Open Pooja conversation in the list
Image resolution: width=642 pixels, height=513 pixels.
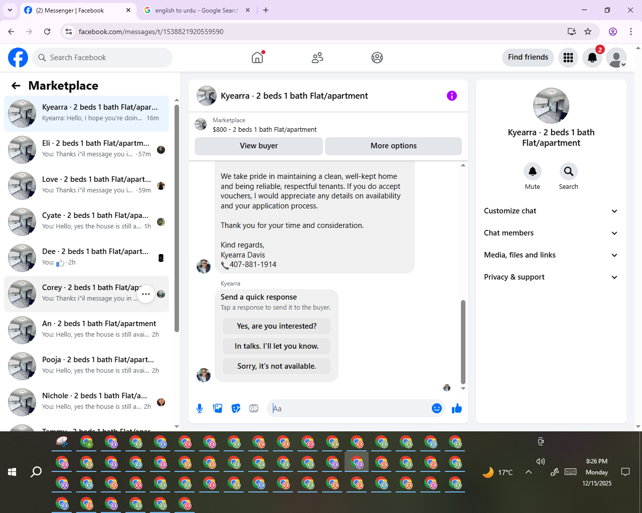[x=86, y=366]
